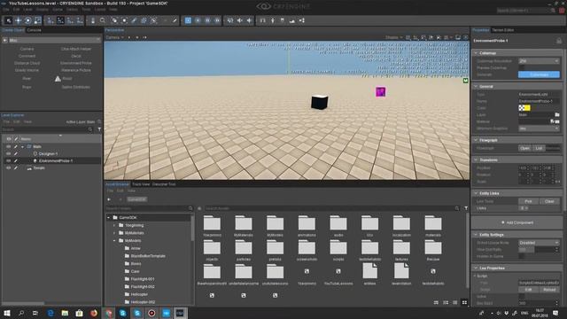Toggle the Hidden in Game checkbox

(x=522, y=256)
